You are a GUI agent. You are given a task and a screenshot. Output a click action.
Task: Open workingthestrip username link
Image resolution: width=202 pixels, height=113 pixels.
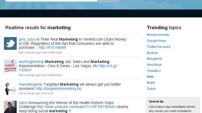click(31, 62)
